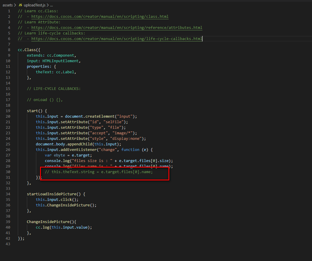Click 'document.createElement' on line 20

90,116
